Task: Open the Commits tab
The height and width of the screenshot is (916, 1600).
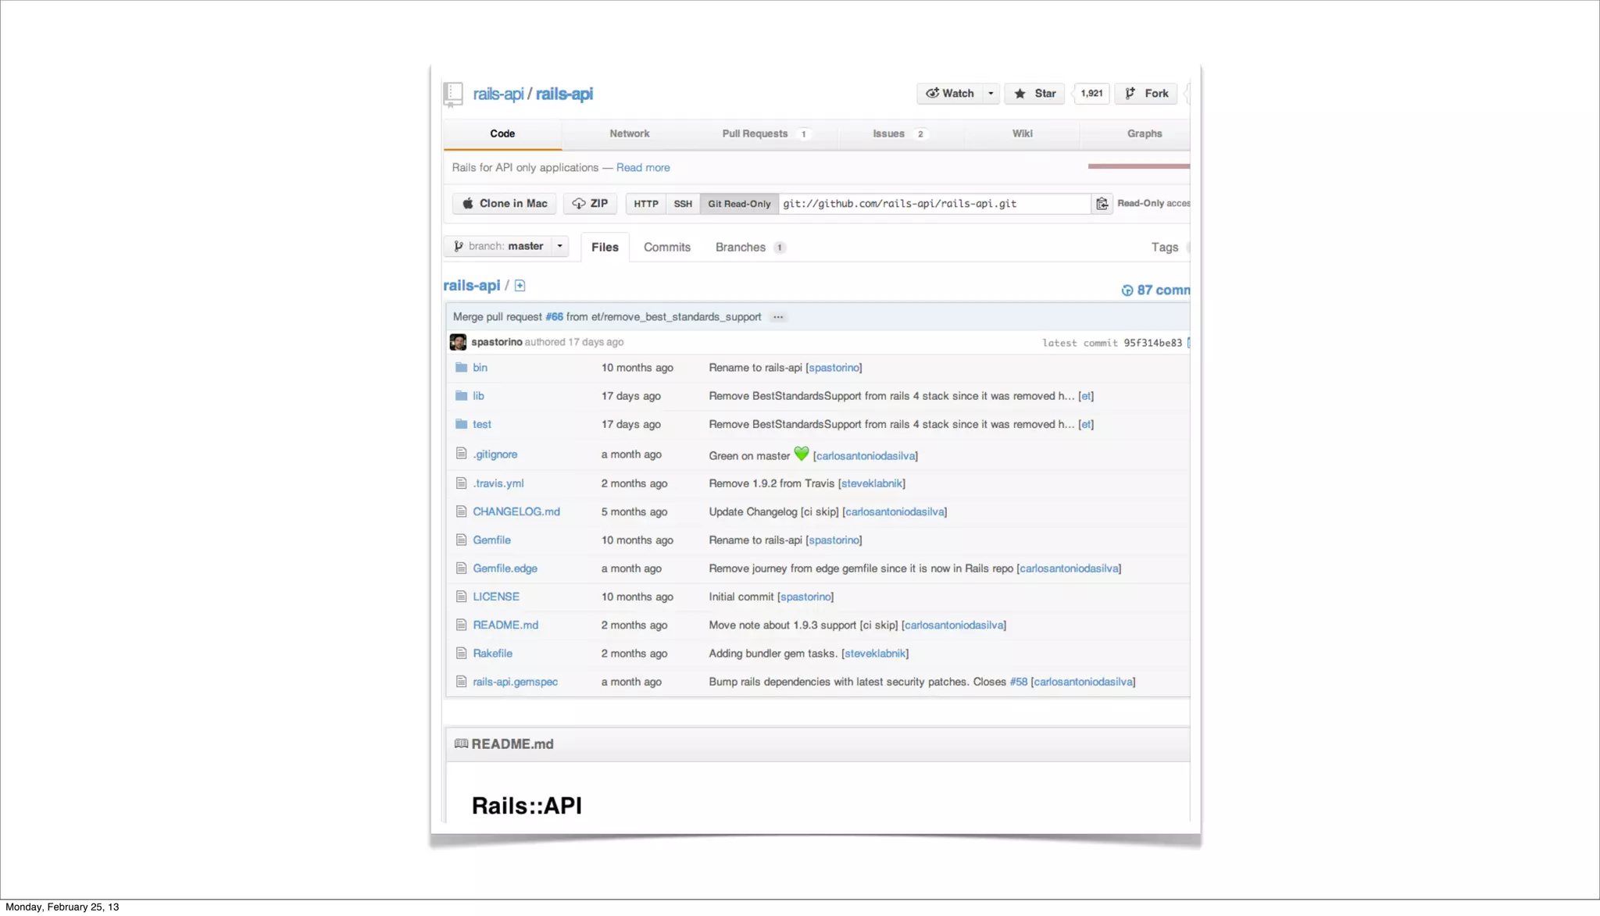Action: click(x=666, y=248)
